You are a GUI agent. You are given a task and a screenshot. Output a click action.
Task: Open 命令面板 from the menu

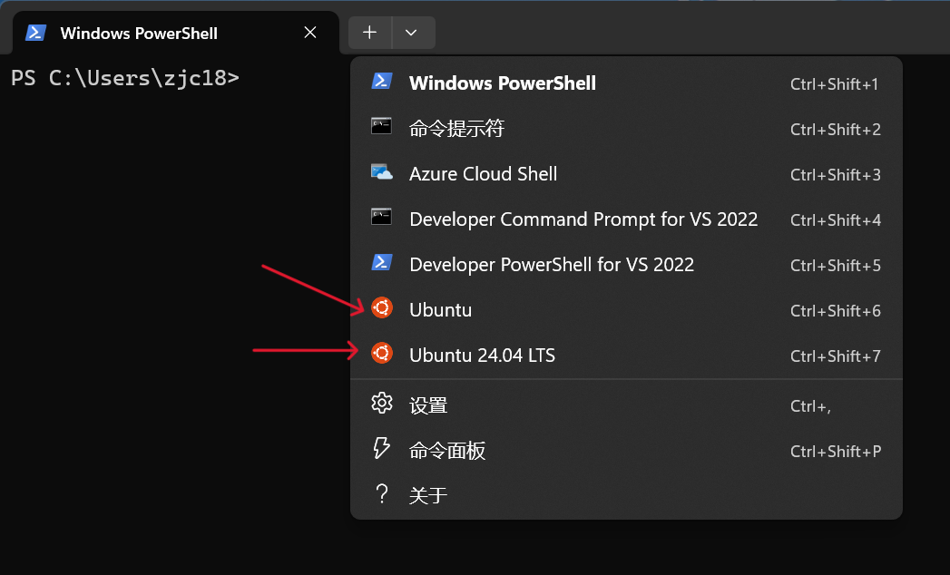tap(447, 451)
